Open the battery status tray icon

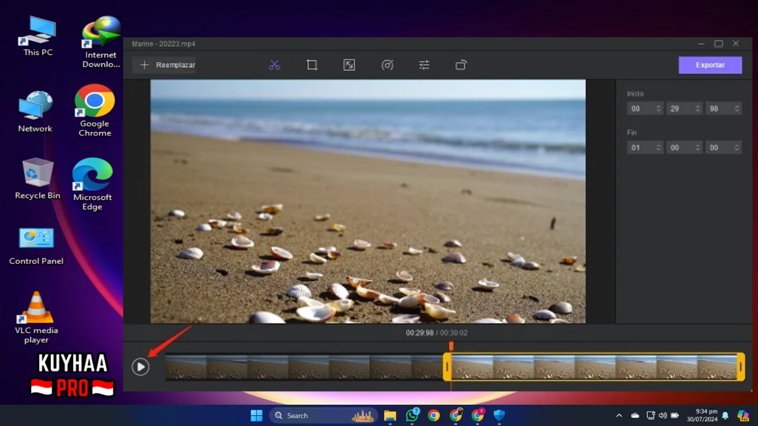(x=675, y=415)
